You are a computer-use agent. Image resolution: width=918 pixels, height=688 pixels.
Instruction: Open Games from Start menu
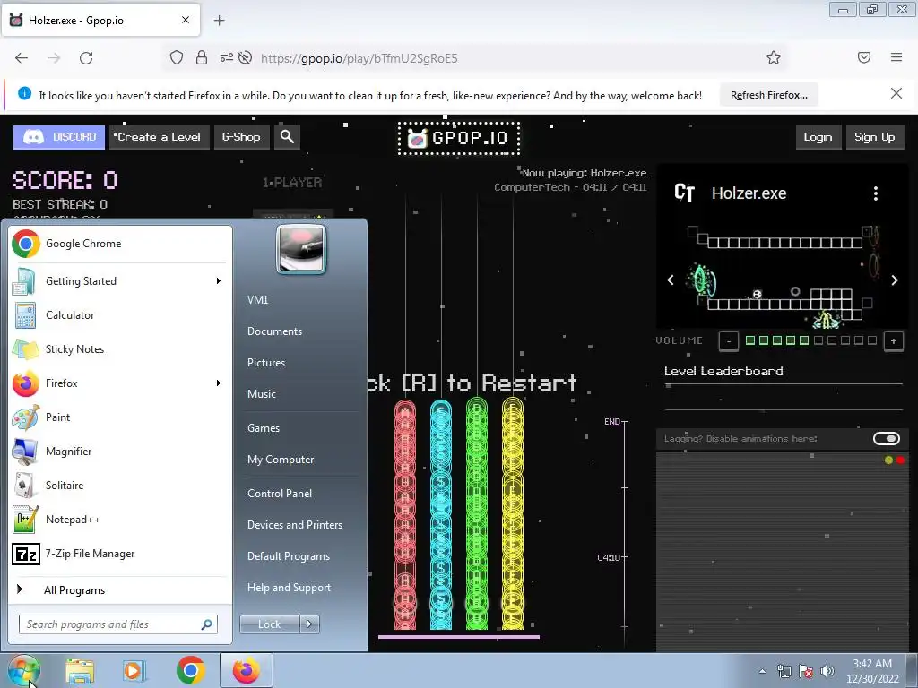pyautogui.click(x=264, y=428)
